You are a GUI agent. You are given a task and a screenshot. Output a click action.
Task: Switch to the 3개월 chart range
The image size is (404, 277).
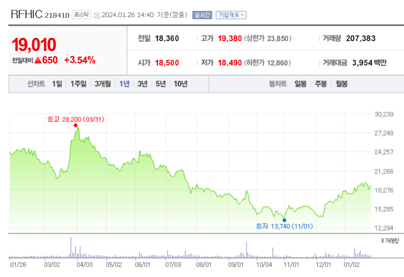pyautogui.click(x=103, y=84)
